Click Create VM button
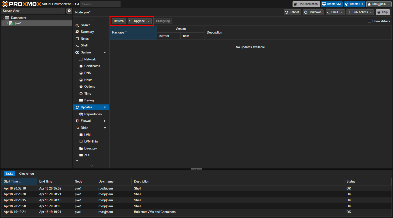 point(331,4)
